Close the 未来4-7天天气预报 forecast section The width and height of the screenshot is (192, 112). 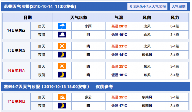[147, 6]
